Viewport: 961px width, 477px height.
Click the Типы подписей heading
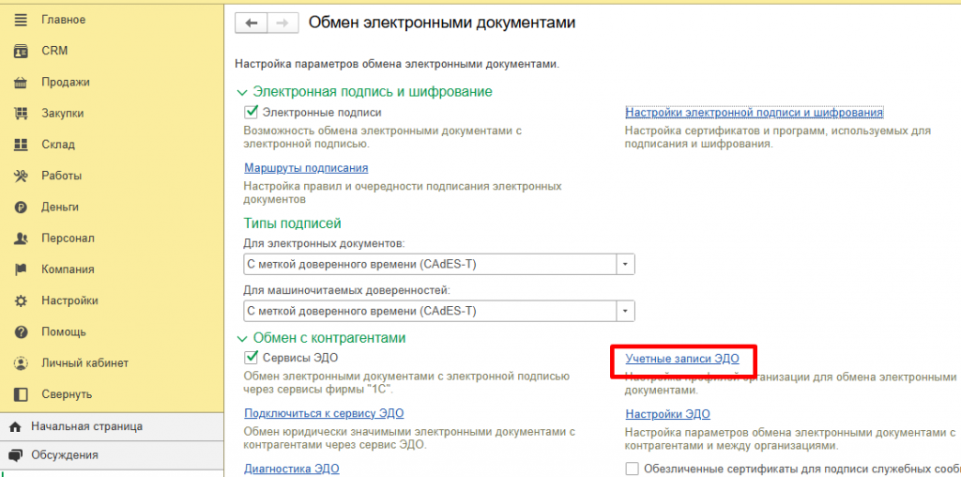[x=293, y=223]
